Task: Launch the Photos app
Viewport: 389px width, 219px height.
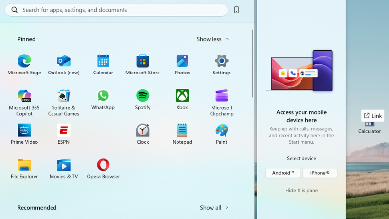Action: point(182,65)
